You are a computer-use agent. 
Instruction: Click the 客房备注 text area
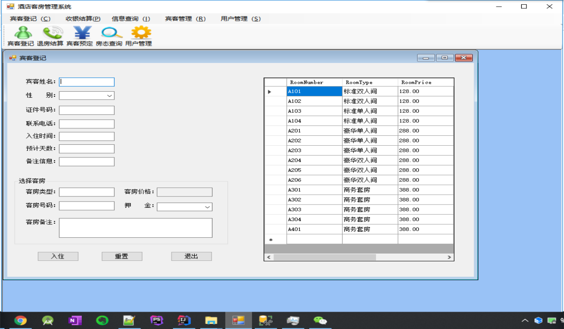[x=135, y=228]
